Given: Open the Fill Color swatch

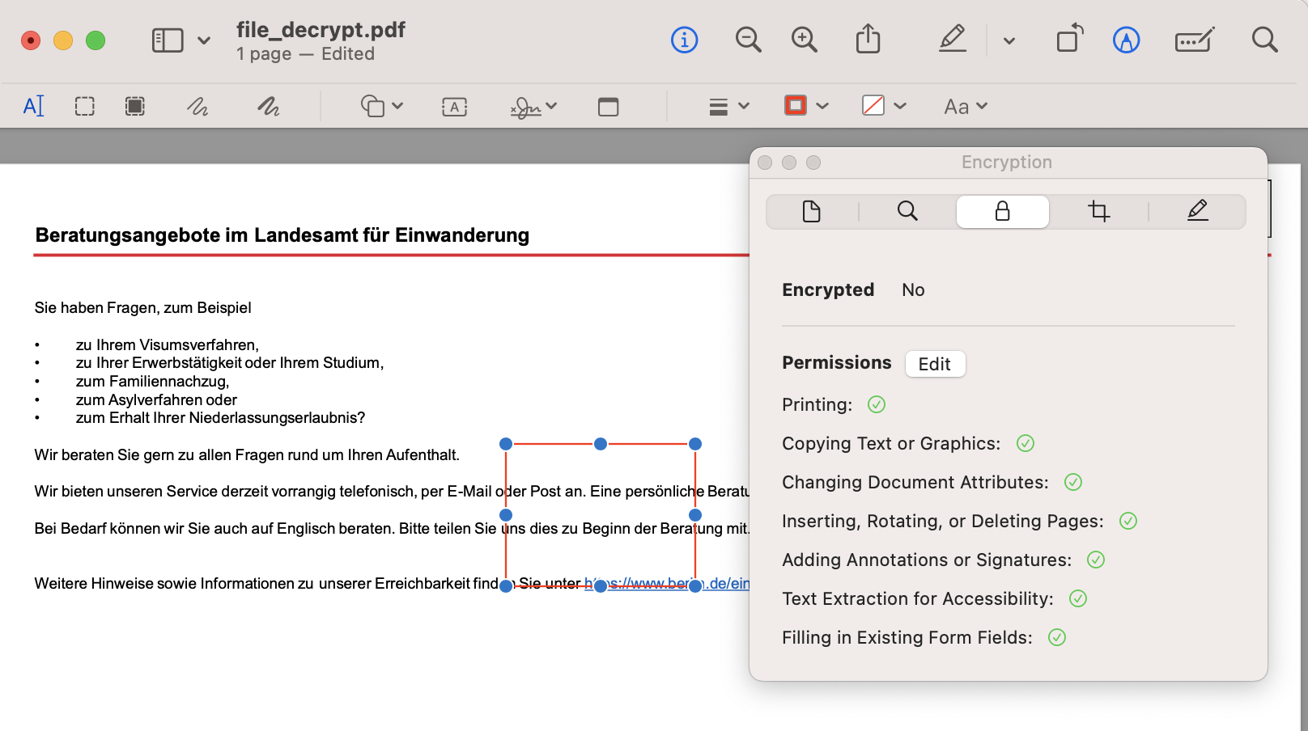Looking at the screenshot, I should tap(873, 105).
